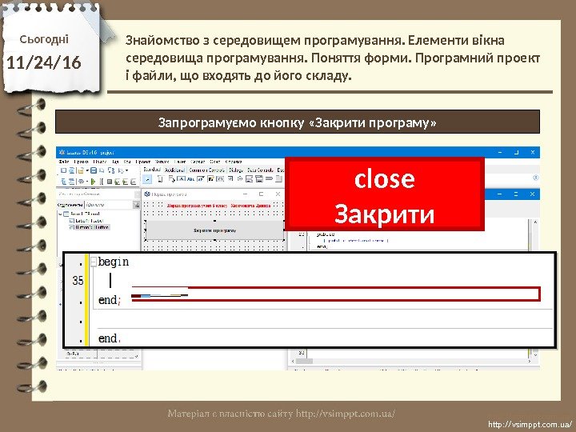This screenshot has width=576, height=432.
Task: Click the View Forms toolbar icon
Action: (x=71, y=181)
